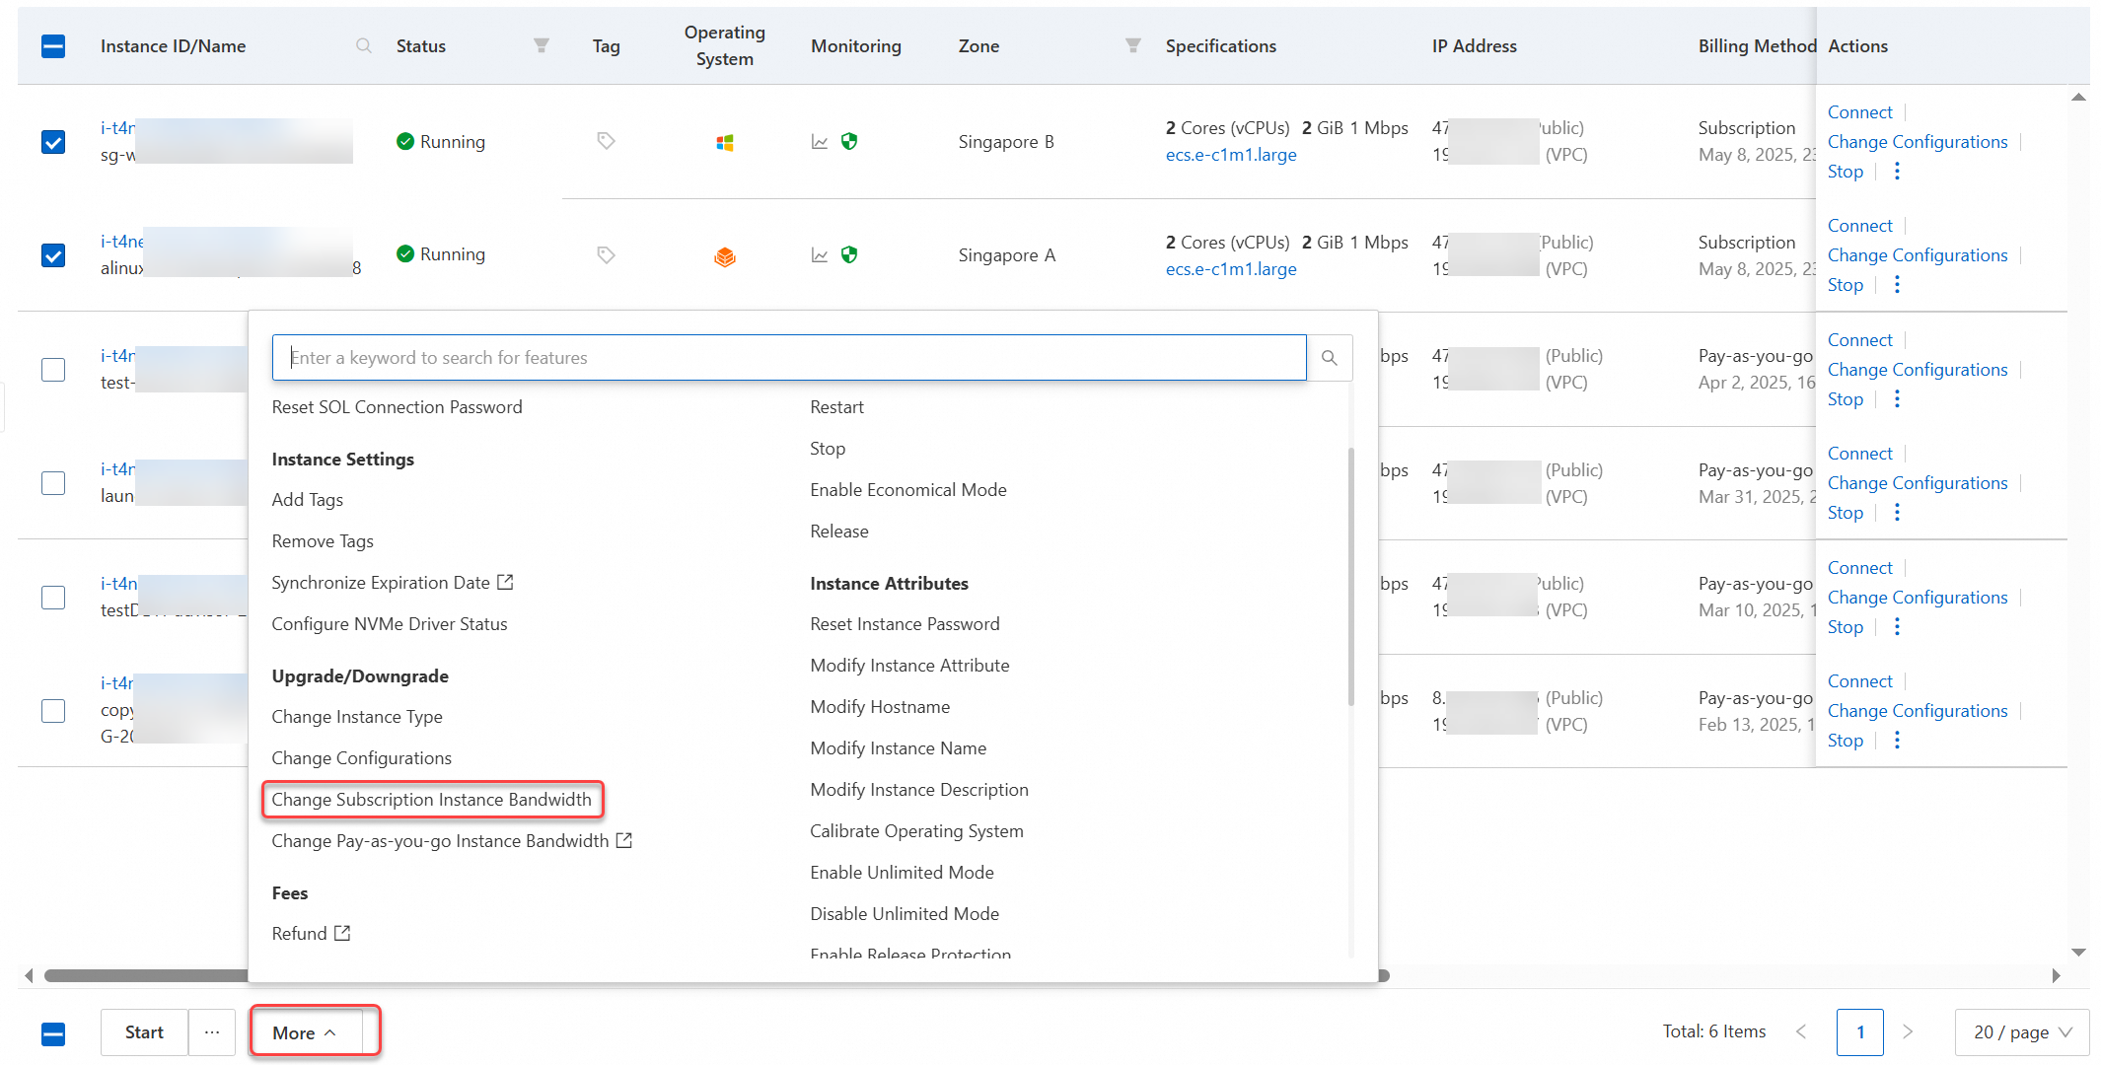2101x1065 pixels.
Task: Open the Zone column filter icon
Action: point(1132,45)
